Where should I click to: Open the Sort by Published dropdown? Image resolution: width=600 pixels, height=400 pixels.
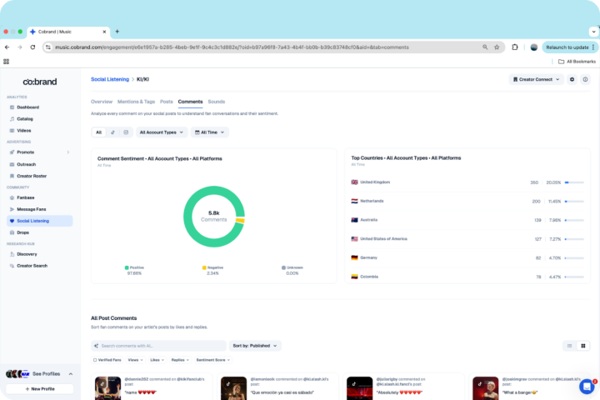256,345
